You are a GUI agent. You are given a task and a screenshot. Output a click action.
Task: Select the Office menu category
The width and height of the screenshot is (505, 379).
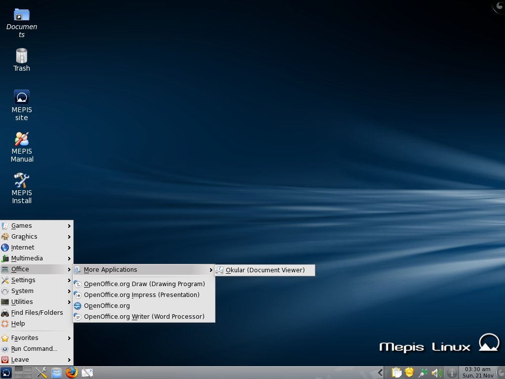37,269
